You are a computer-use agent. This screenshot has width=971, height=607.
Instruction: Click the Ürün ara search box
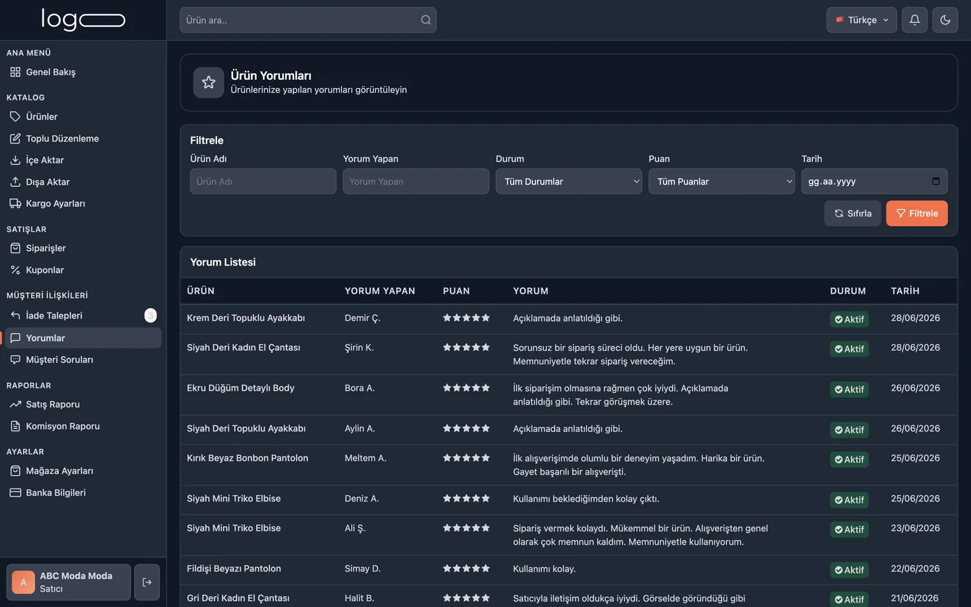coord(308,20)
